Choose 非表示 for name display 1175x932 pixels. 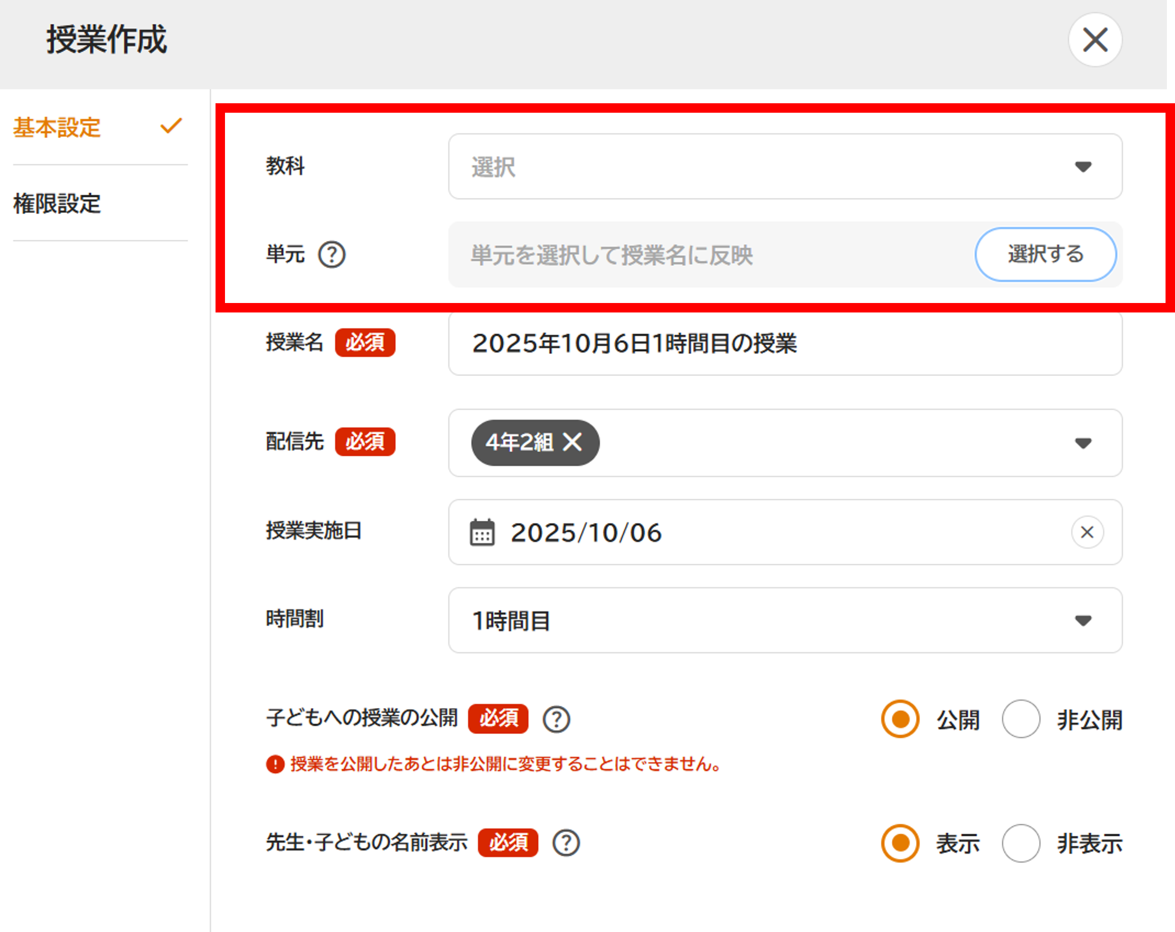click(1020, 843)
